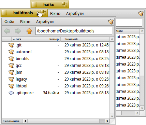Open Атрибути menu in buildtools window
146x125 pixels.
pyautogui.click(x=45, y=22)
